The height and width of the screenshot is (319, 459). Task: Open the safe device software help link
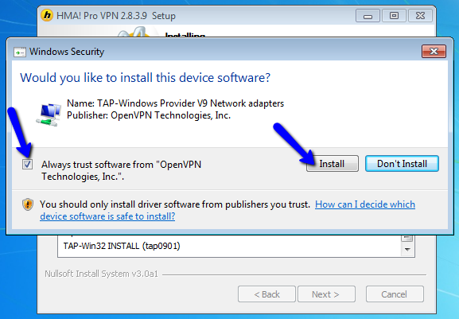(228, 210)
